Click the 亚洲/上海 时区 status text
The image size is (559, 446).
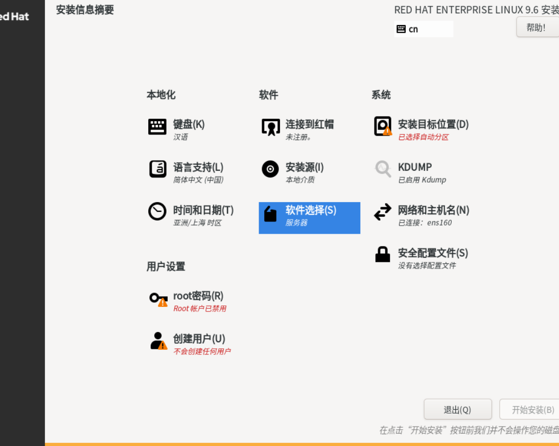197,222
